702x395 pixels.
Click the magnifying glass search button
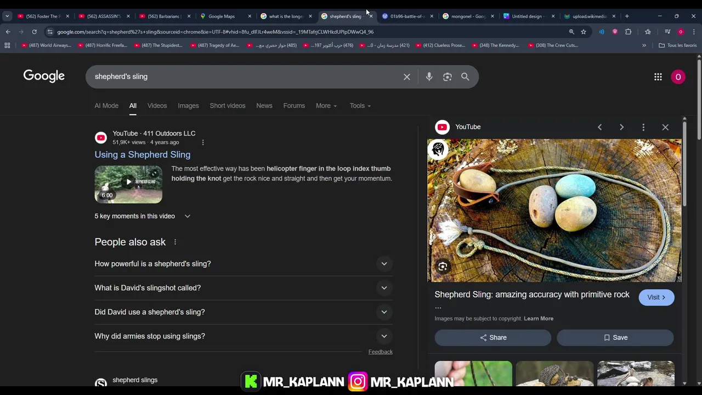tap(465, 77)
